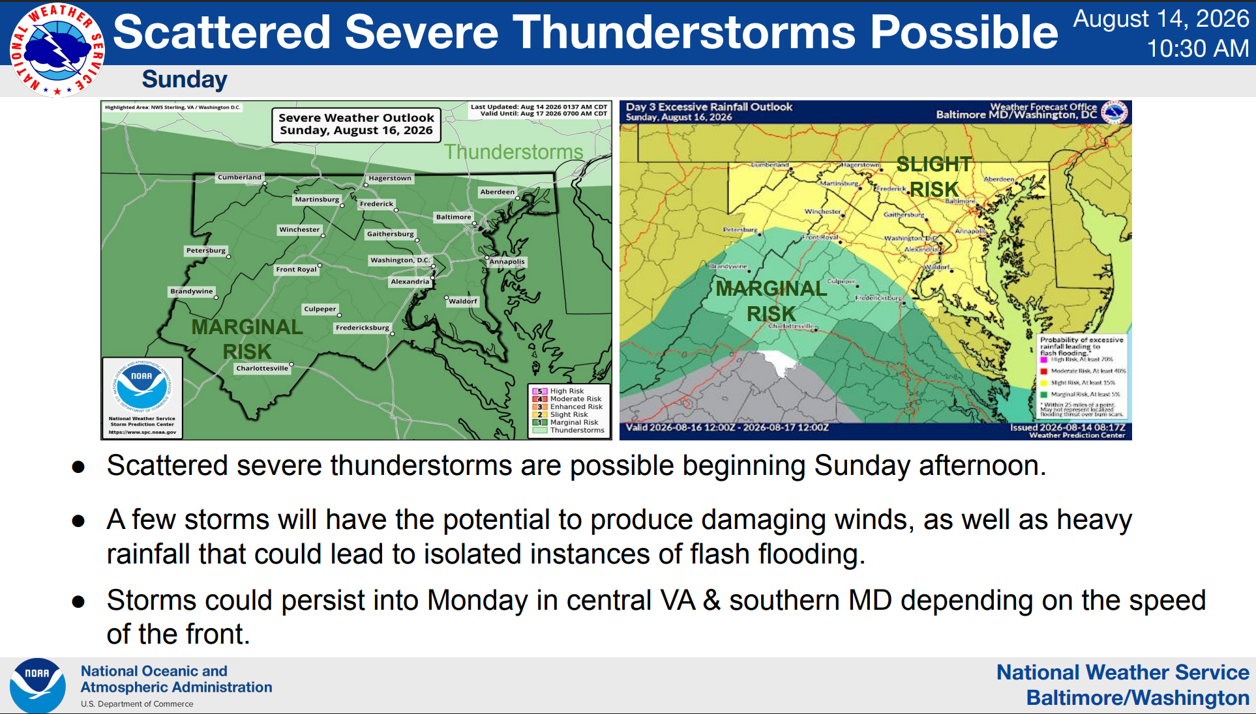Select the light green Thunderstorms legend swatch
The image size is (1256, 714).
coord(540,430)
